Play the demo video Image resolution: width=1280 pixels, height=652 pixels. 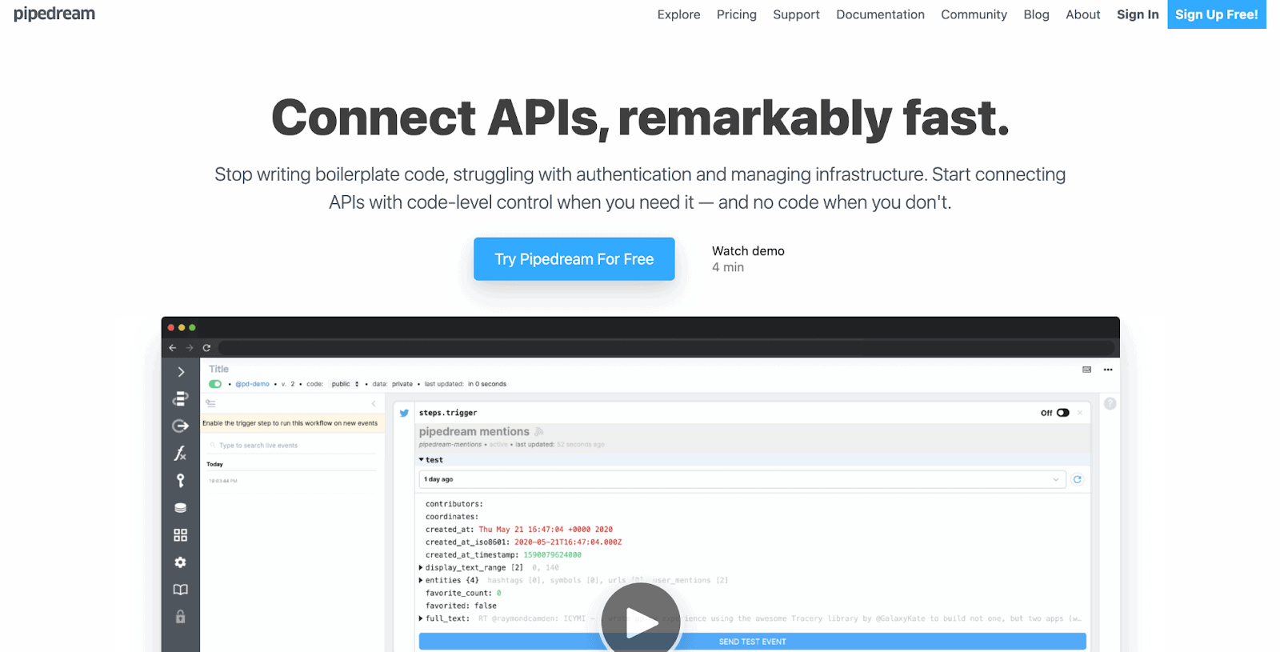pyautogui.click(x=640, y=622)
